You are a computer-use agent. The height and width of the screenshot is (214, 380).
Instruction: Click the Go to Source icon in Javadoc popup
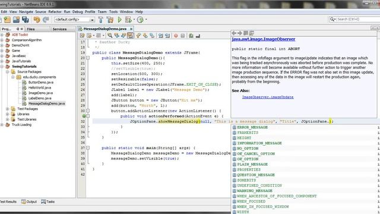coord(252,33)
